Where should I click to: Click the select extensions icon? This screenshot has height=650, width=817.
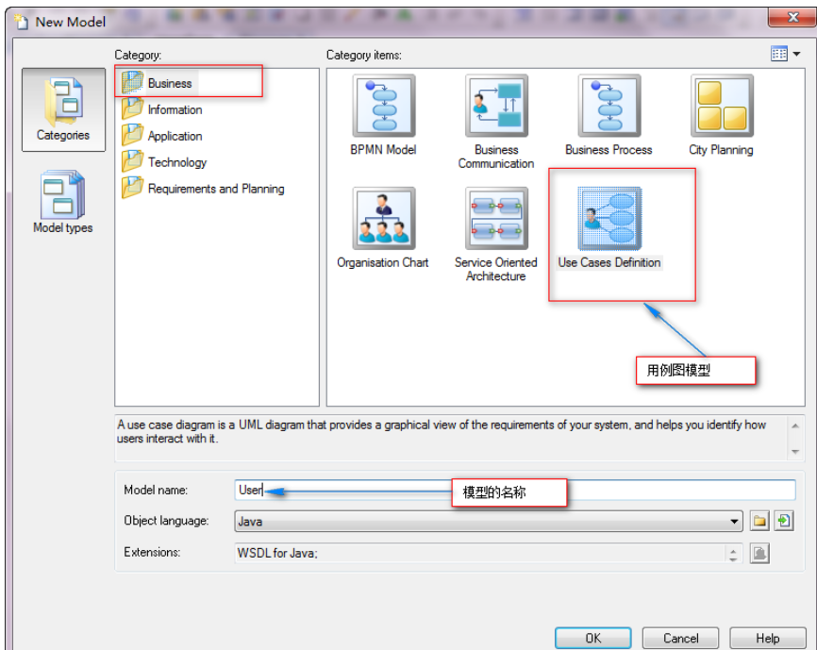click(759, 553)
